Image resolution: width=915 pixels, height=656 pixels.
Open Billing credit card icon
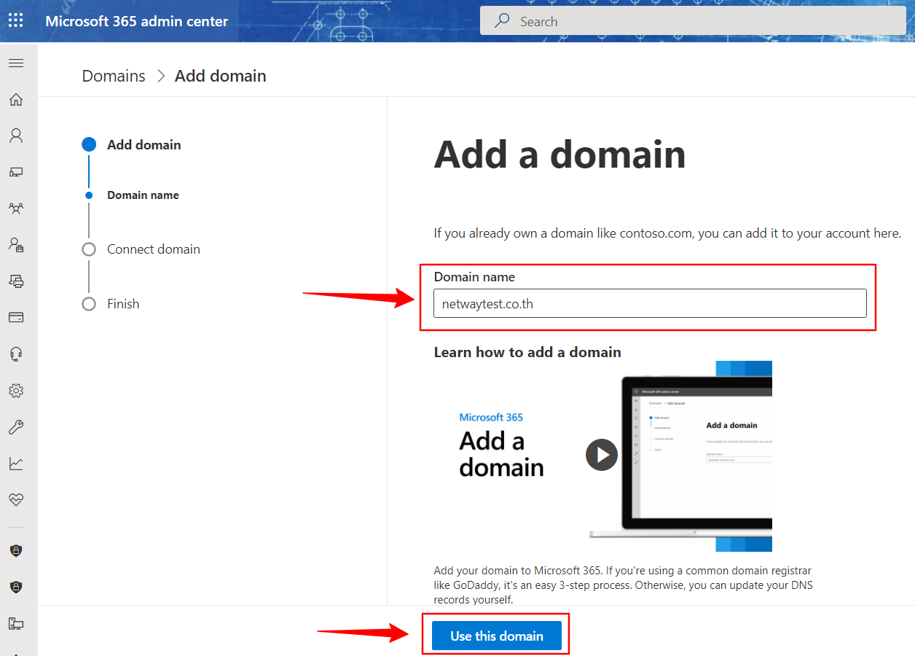16,317
